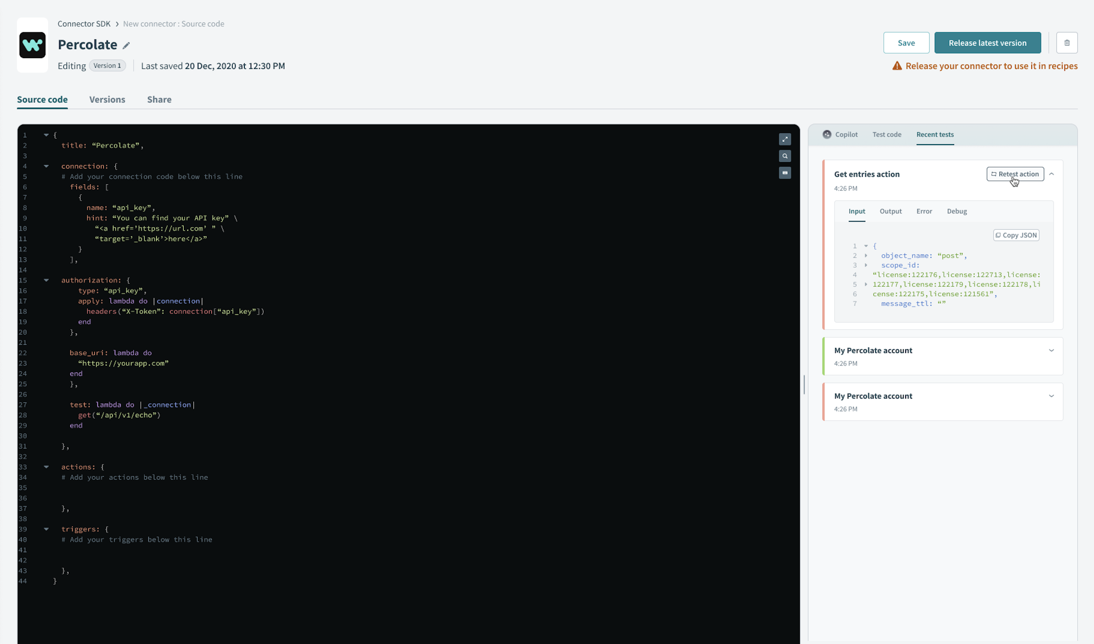Copy JSON of the test input
This screenshot has width=1094, height=644.
point(1016,235)
